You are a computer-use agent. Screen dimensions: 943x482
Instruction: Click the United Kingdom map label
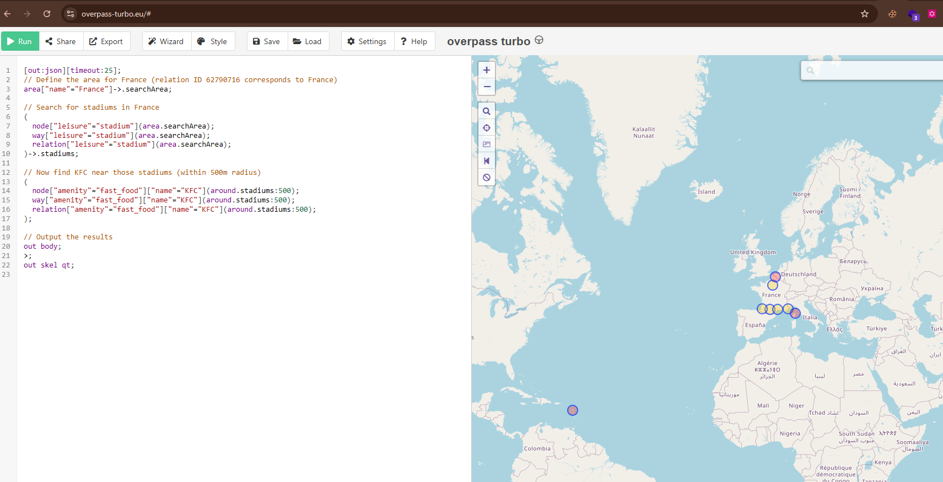[x=753, y=253]
